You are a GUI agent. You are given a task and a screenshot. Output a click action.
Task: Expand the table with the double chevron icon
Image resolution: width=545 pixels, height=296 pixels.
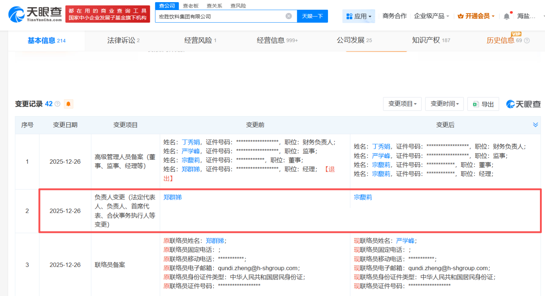click(535, 125)
